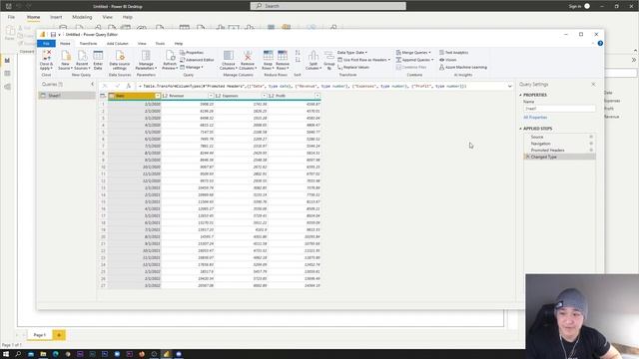Click Choose Columns icon
The height and width of the screenshot is (359, 639).
(x=229, y=56)
